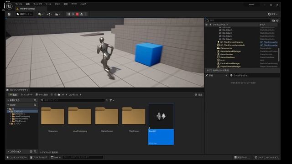This screenshot has width=292, height=164.
Task: Select the SoundO1 sound wave asset
Action: (x=161, y=124)
